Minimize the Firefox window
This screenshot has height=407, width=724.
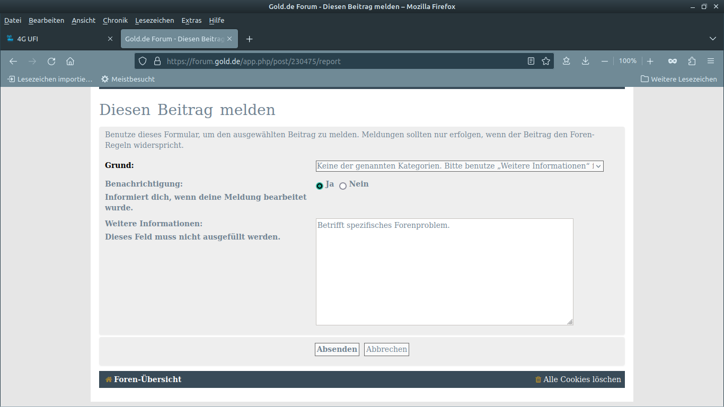692,6
